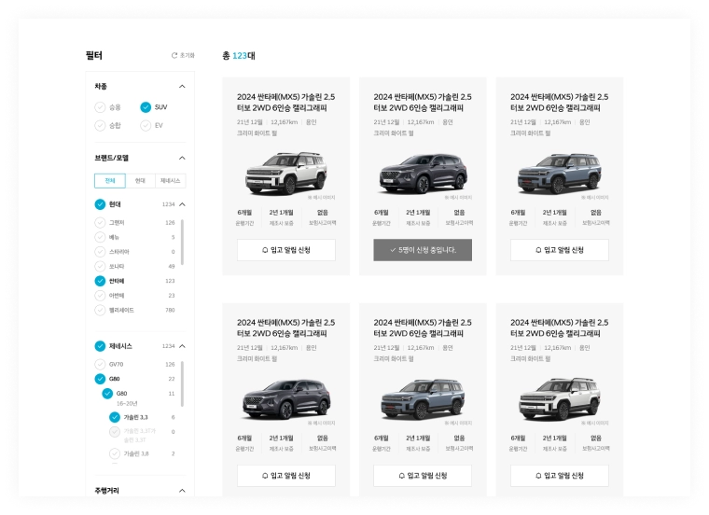
Task: Click the 1234 count beside 현대
Action: coord(168,204)
